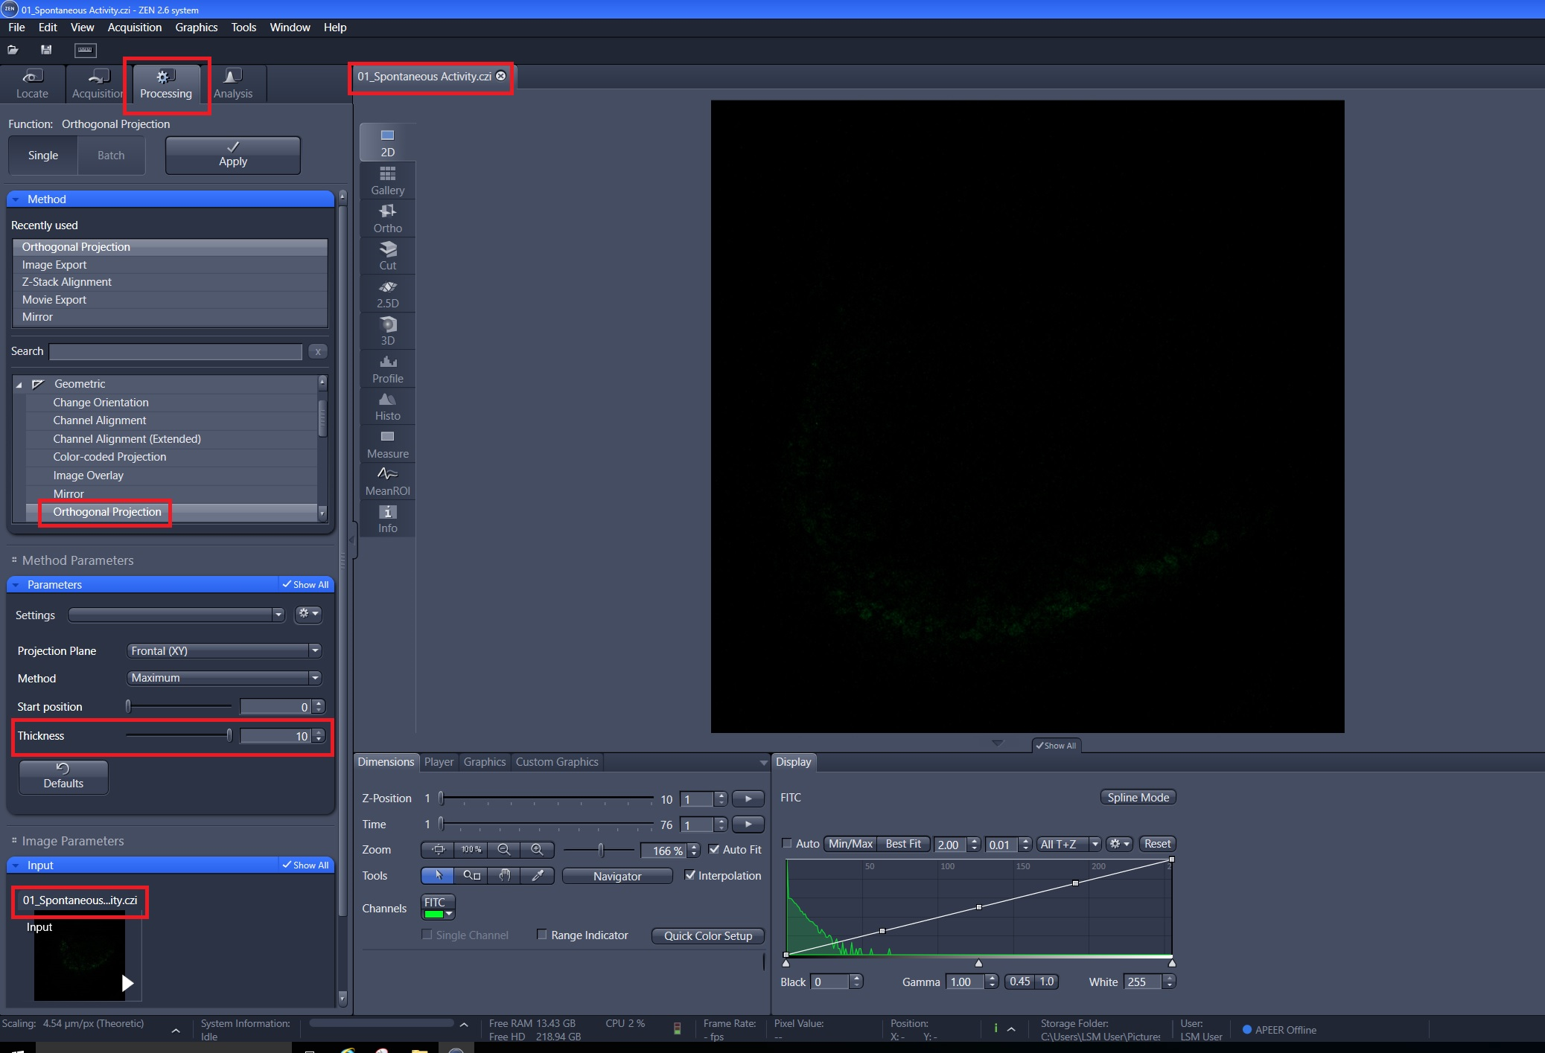1545x1053 pixels.
Task: Click the zoom-in magnifier icon
Action: [x=537, y=850]
